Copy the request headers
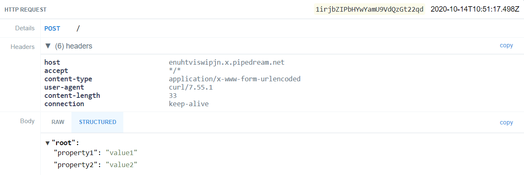Viewport: 524px width, 175px height. (506, 46)
